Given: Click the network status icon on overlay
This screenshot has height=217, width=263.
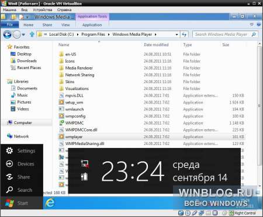Looking at the screenshot, I should pyautogui.click(x=85, y=164).
